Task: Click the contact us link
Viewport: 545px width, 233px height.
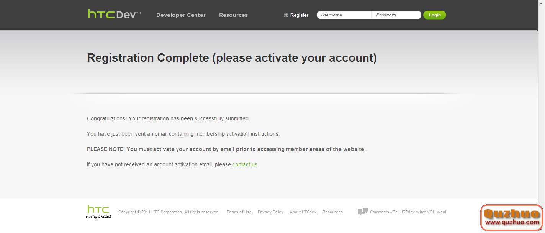Action: (245, 164)
